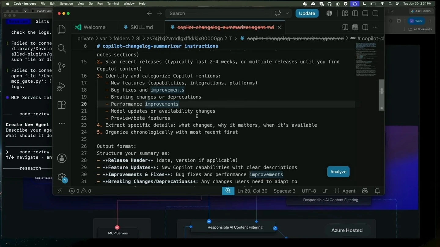This screenshot has height=247, width=440.
Task: Expand the folders breadcrumb segment
Action: [122, 39]
